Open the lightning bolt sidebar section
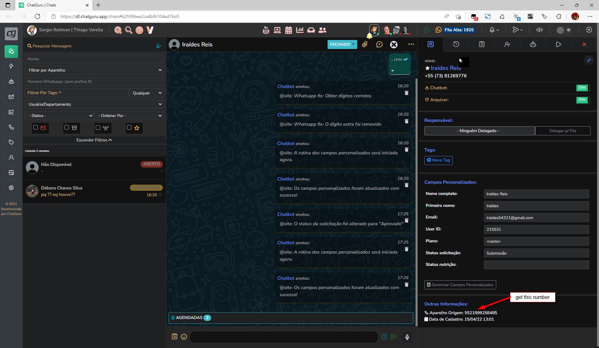 coord(11,66)
